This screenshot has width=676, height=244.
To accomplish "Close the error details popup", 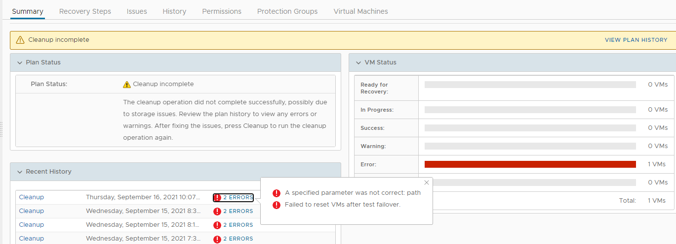I will tap(427, 183).
